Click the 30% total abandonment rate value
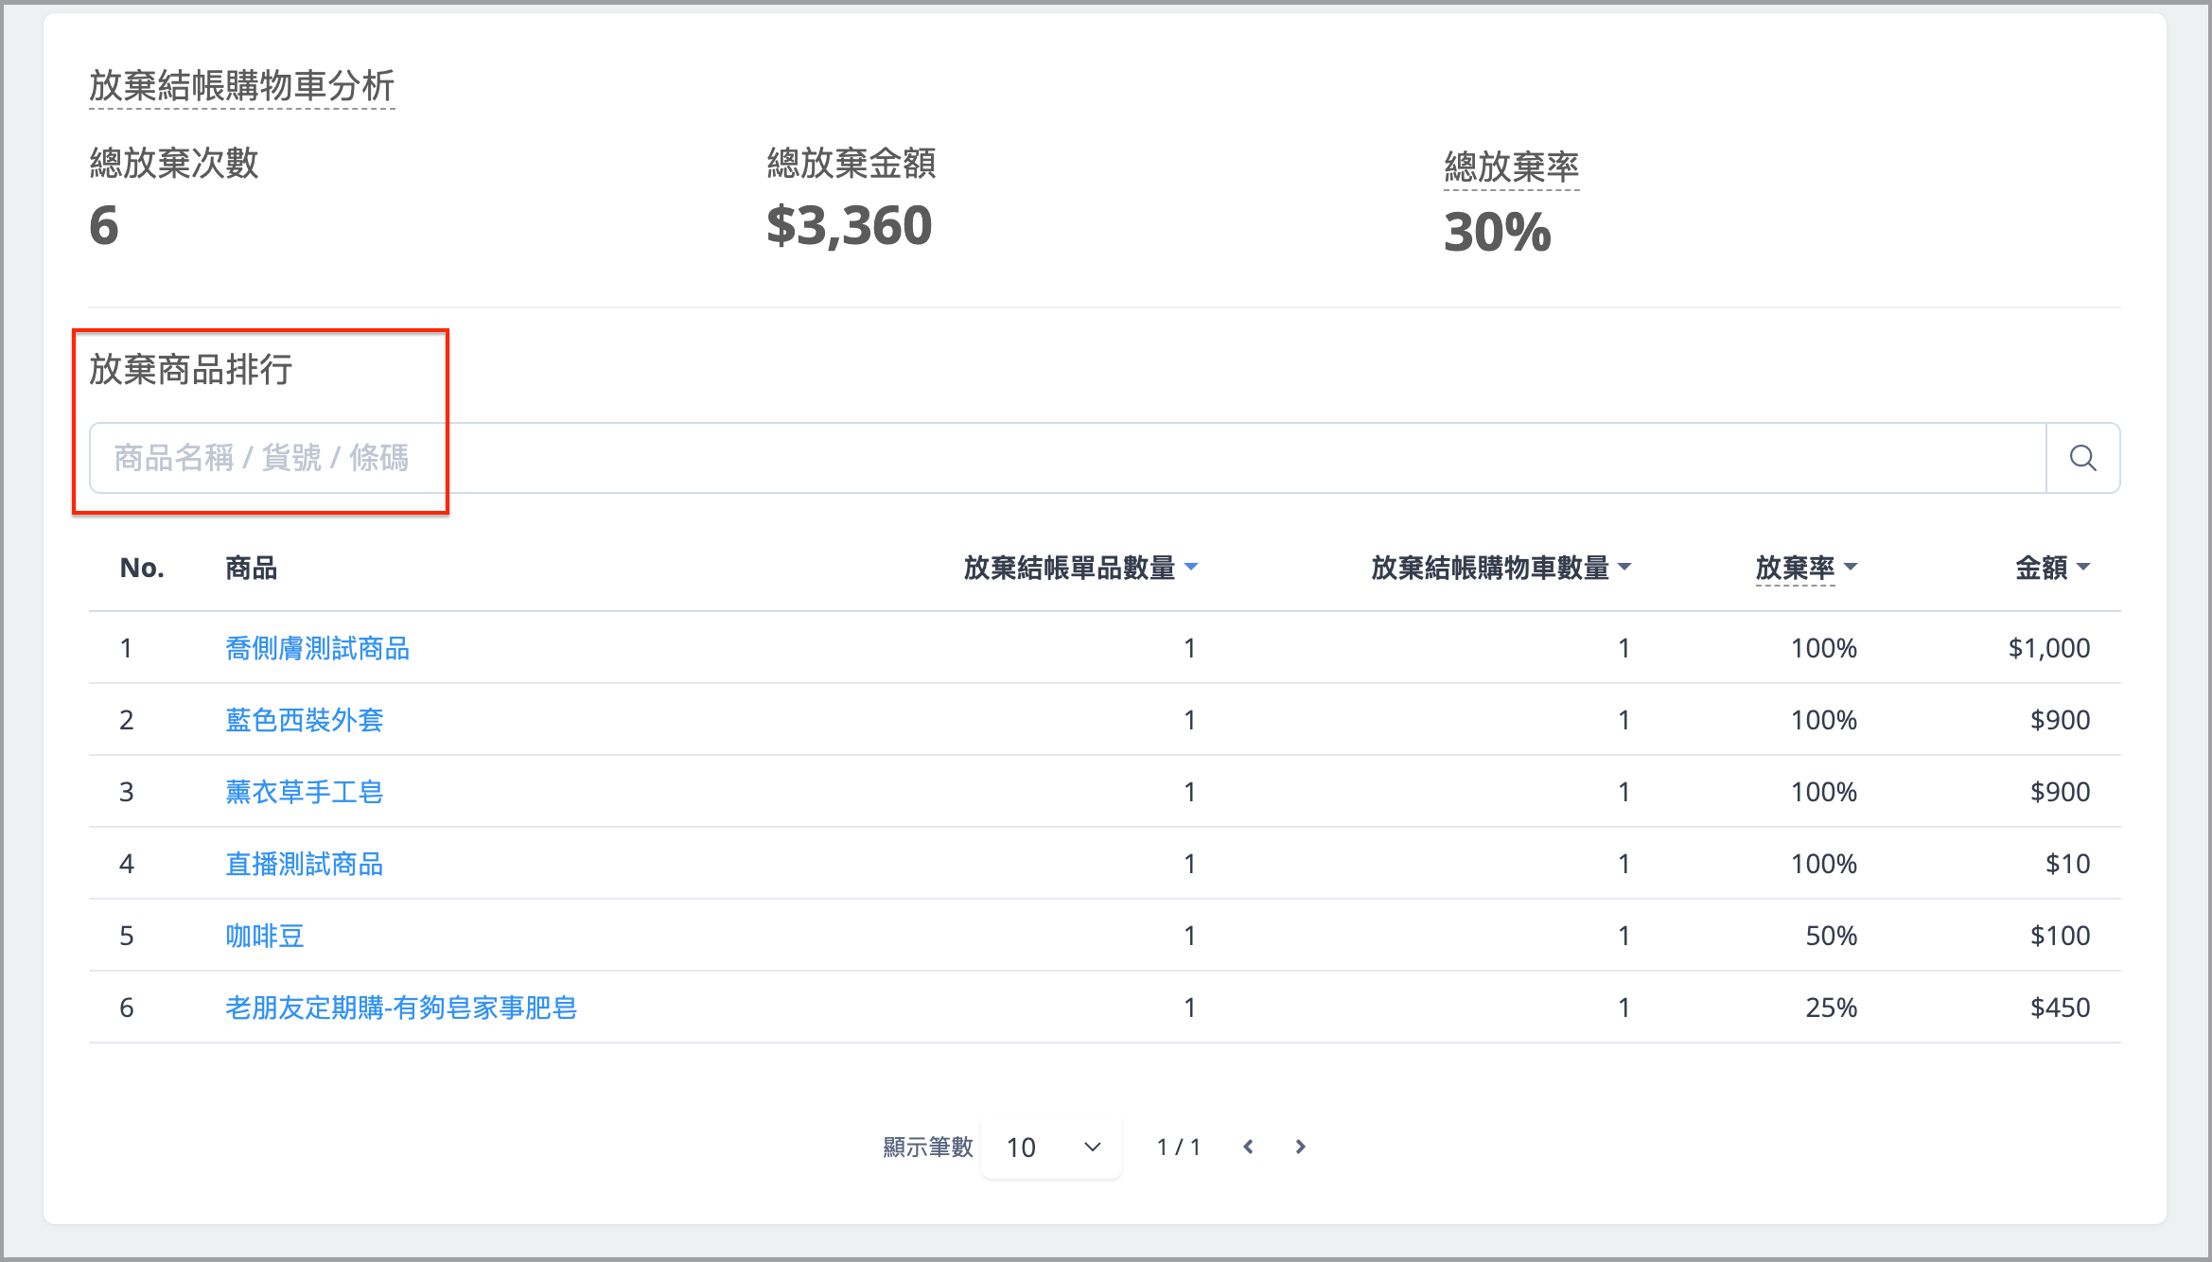 click(x=1497, y=232)
